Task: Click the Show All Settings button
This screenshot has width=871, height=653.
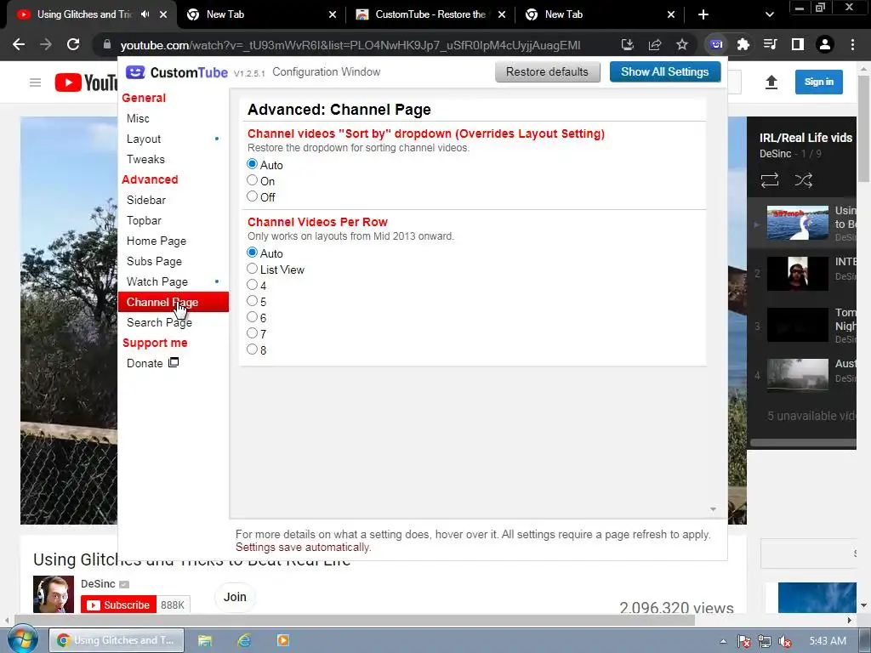Action: click(665, 71)
